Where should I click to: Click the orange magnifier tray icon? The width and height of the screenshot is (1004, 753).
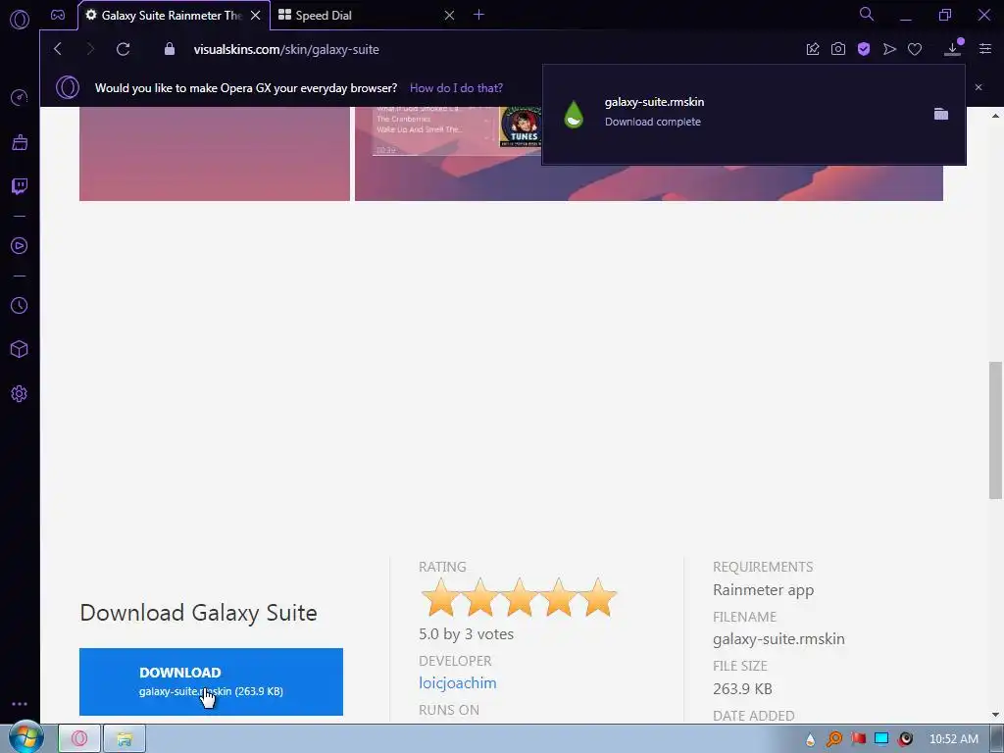pyautogui.click(x=833, y=739)
